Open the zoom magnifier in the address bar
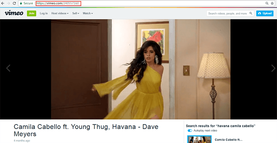This screenshot has height=143, width=277. click(x=267, y=3)
